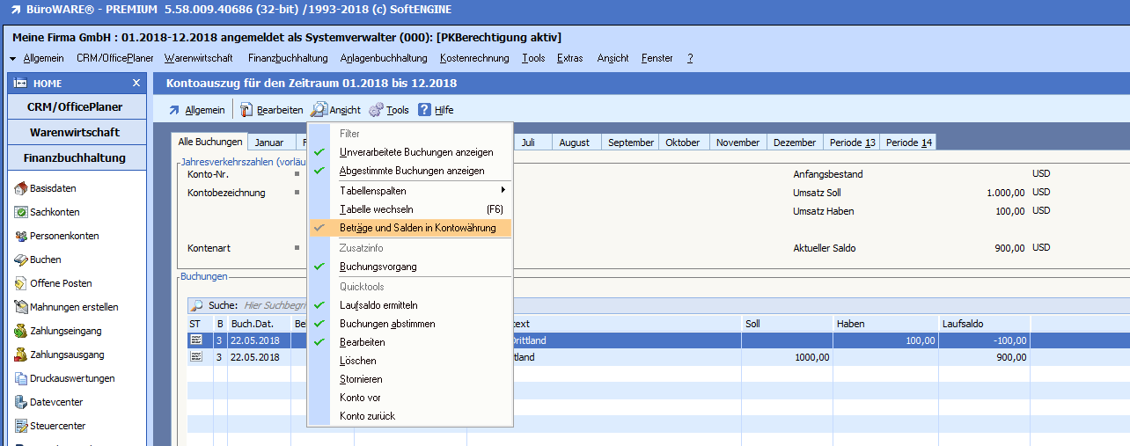Image resolution: width=1130 pixels, height=446 pixels.
Task: Open Datevcenter from the sidebar
Action: point(22,402)
